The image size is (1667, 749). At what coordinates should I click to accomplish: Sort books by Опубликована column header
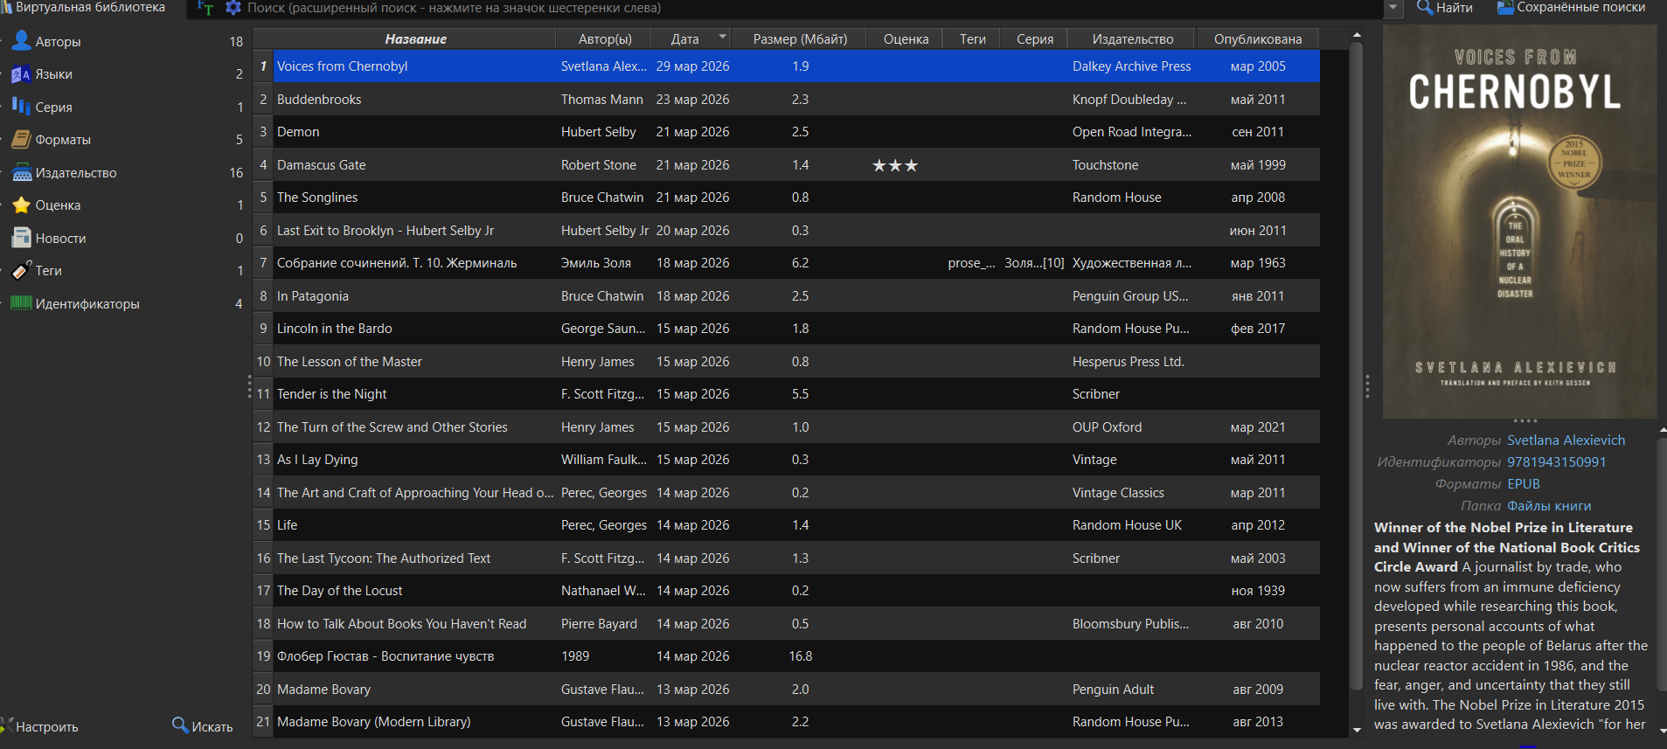pyautogui.click(x=1258, y=38)
